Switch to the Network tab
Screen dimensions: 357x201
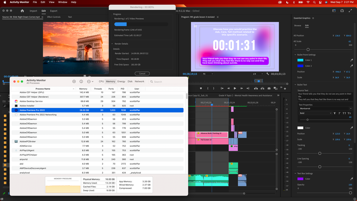pyautogui.click(x=139, y=81)
